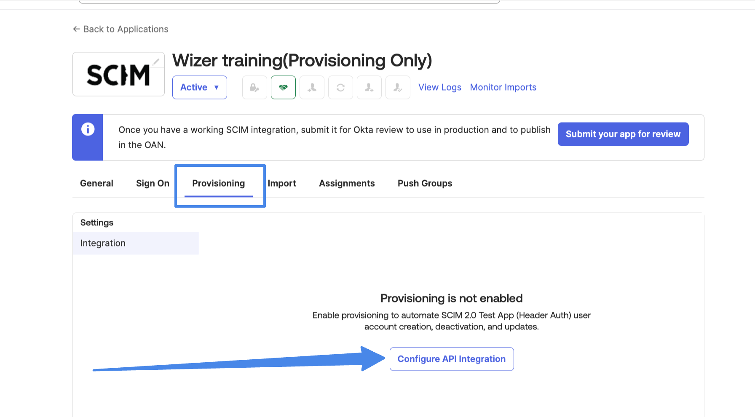
Task: Open View Logs link
Action: pyautogui.click(x=439, y=87)
